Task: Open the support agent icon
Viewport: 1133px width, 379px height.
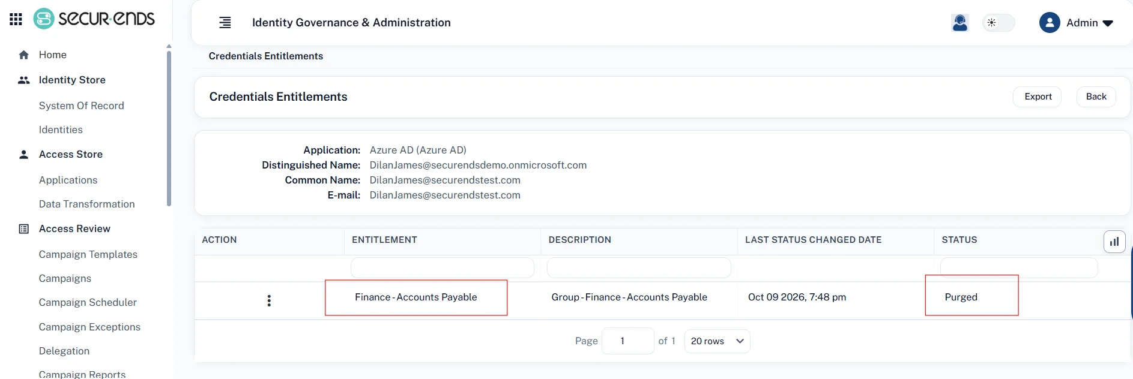Action: pyautogui.click(x=960, y=23)
